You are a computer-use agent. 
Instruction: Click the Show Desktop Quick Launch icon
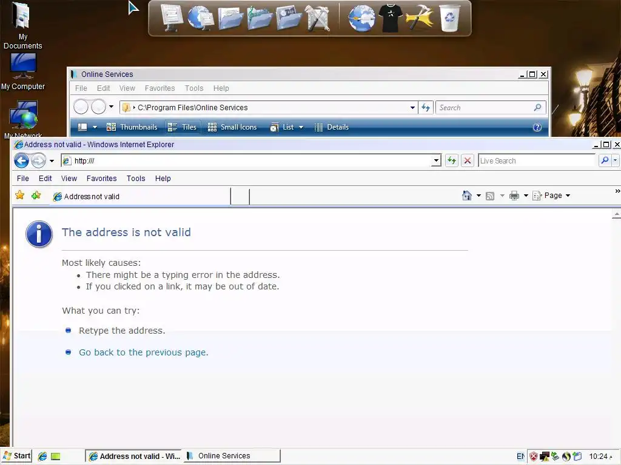pos(55,457)
